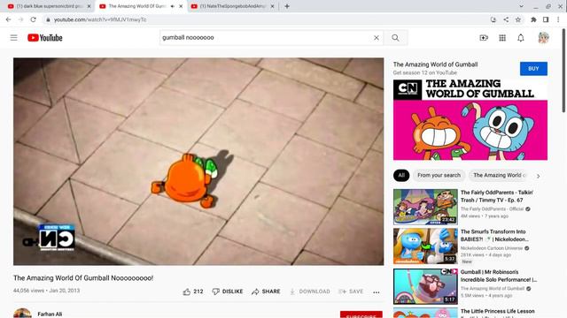Screen dimensions: 567x318
Task: Open the YouTube hamburger guide menu
Action: point(14,37)
